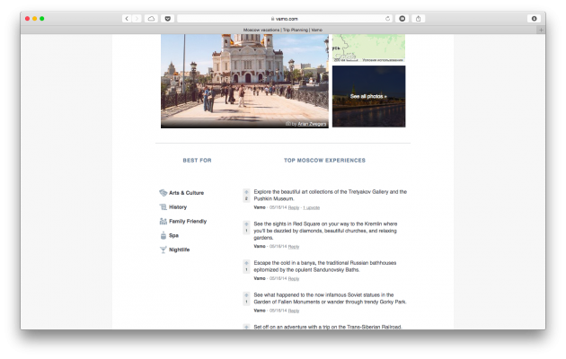Go back to previous page
This screenshot has width=566, height=359.
point(127,18)
